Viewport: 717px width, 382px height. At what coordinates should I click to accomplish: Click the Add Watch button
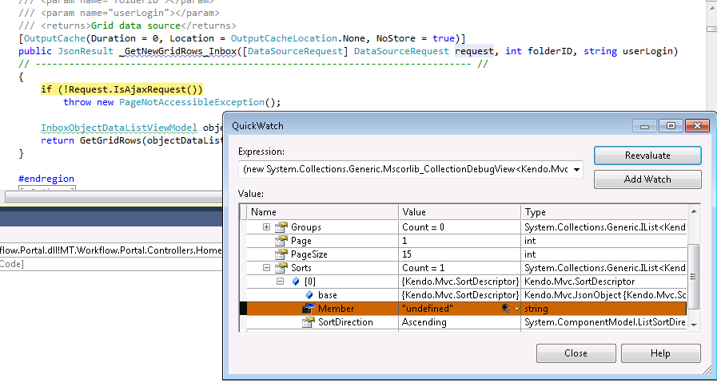click(647, 179)
